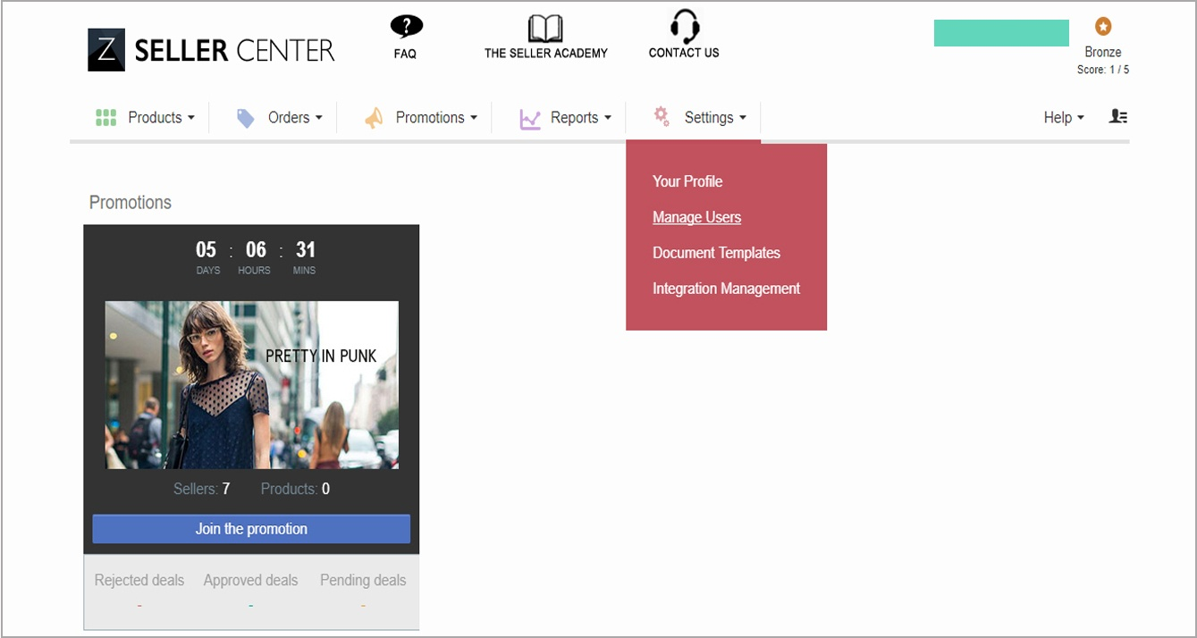Screen dimensions: 1197x638
Task: Choose Integration Management menu entry
Action: 726,289
